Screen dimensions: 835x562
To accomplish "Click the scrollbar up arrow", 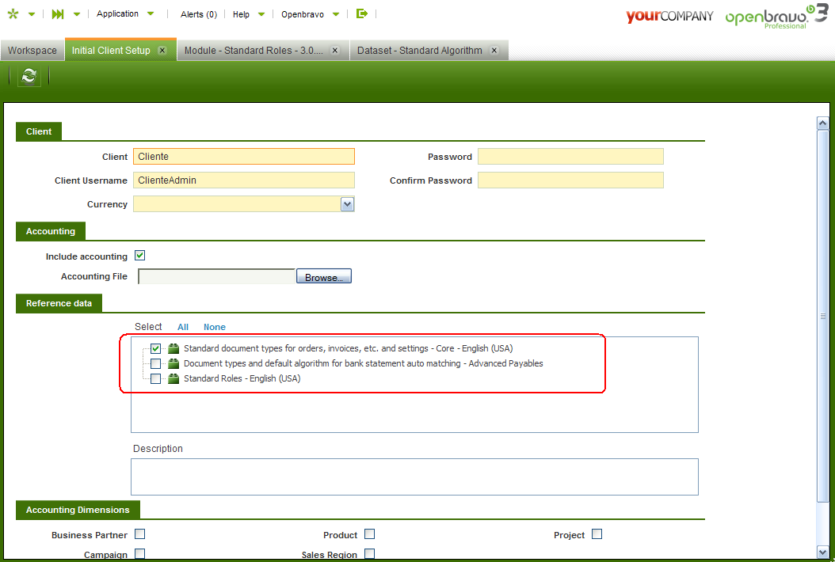I will (x=823, y=123).
